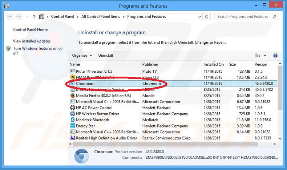287x170 pixels.
Task: Refresh the Programs and Features list
Action: coord(206,17)
